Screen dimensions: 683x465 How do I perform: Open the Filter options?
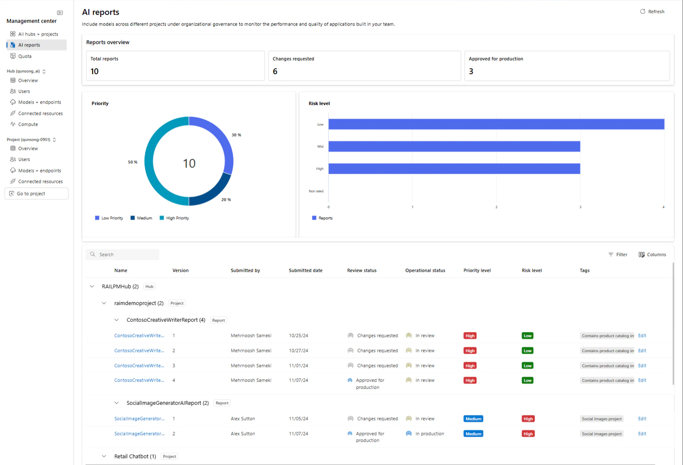618,255
